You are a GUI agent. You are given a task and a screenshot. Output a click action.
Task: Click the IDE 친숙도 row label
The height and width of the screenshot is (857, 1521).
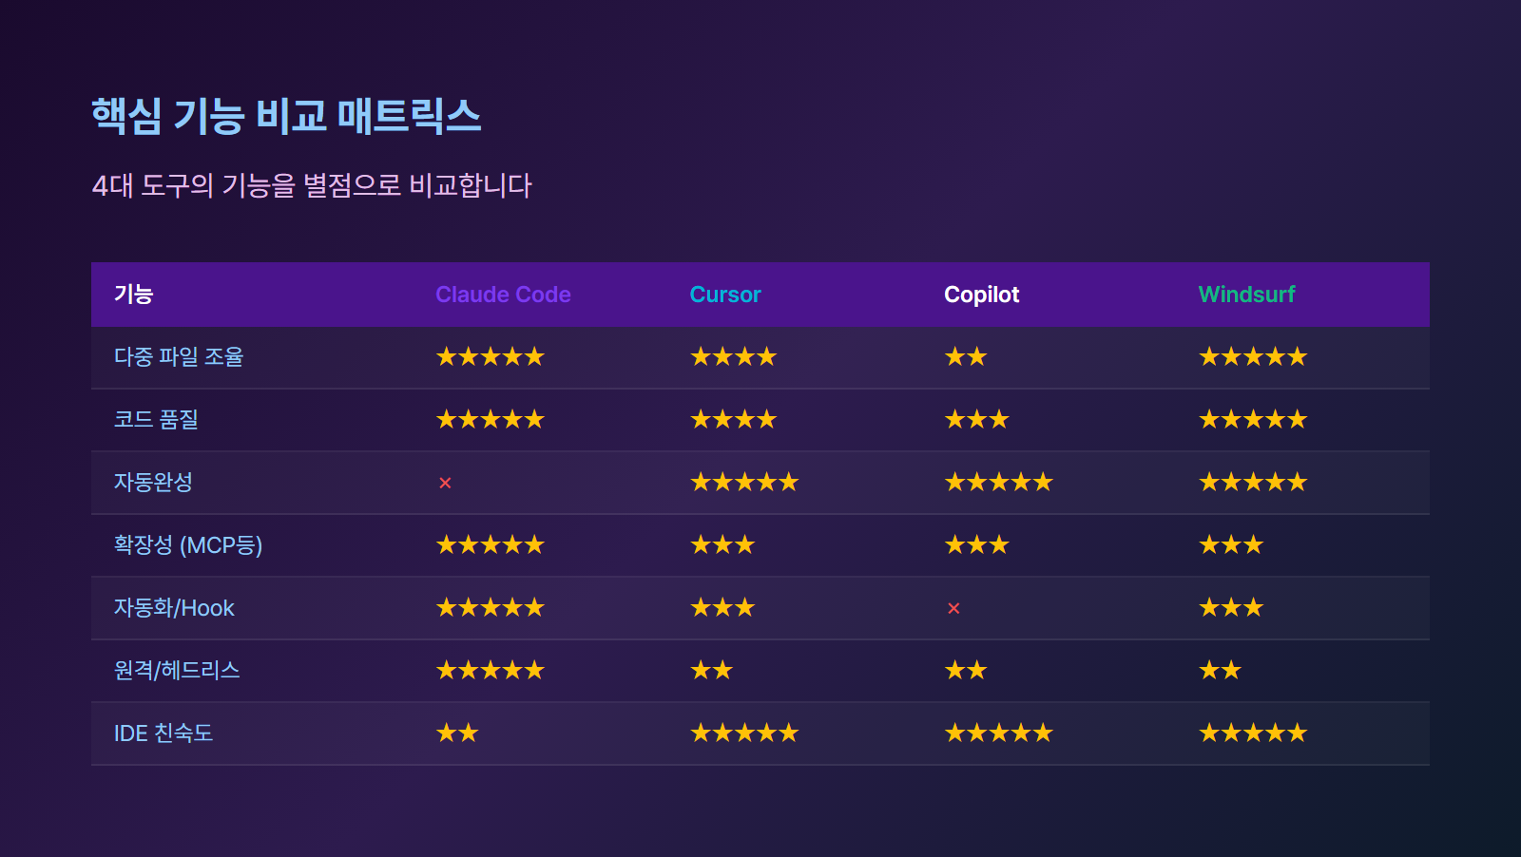point(164,733)
